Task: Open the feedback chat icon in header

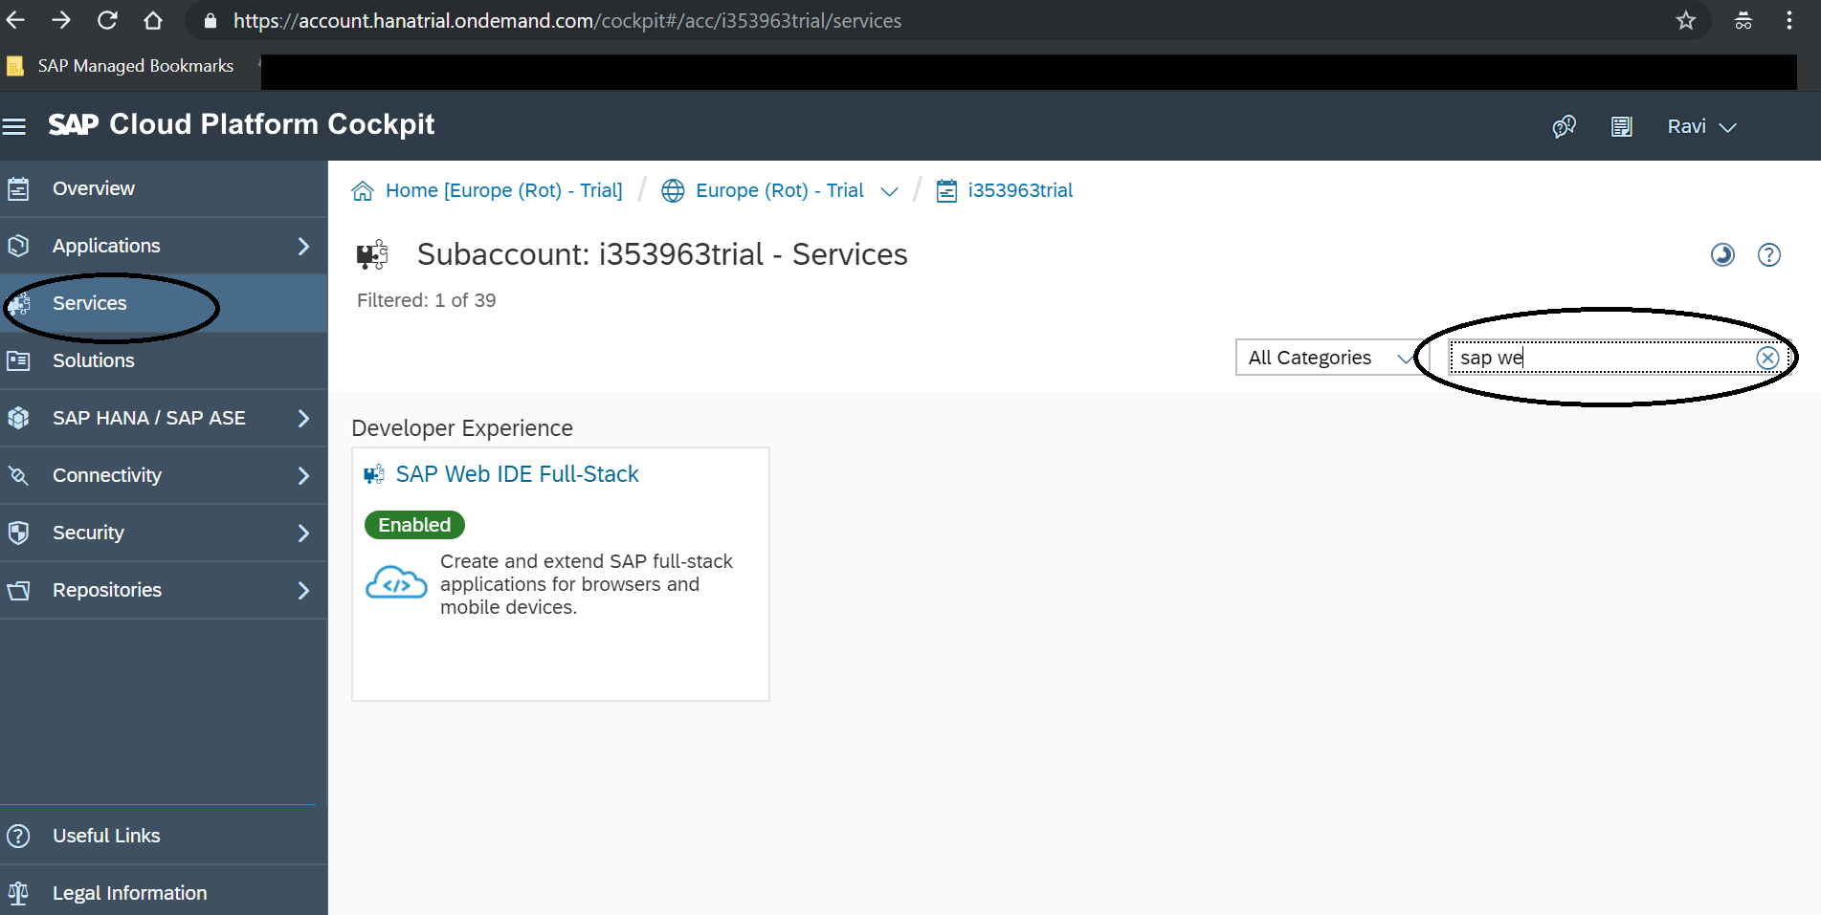Action: click(1564, 126)
